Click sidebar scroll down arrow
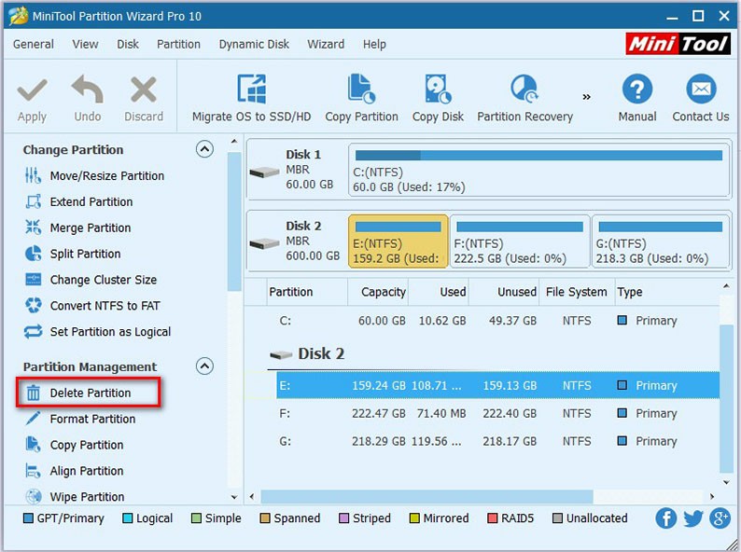Image resolution: width=741 pixels, height=552 pixels. (x=234, y=497)
